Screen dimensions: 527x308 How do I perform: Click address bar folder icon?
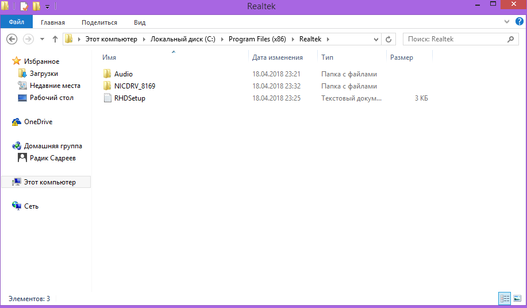pyautogui.click(x=69, y=39)
